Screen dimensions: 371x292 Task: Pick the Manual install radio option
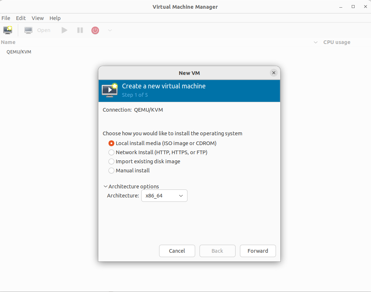point(111,171)
